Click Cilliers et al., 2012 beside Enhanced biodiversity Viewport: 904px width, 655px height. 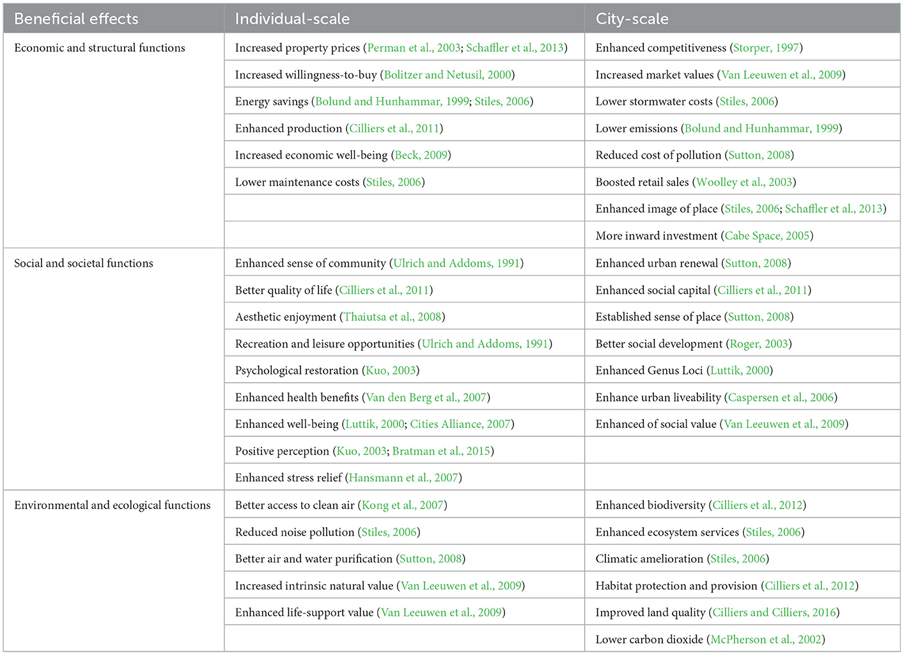758,505
